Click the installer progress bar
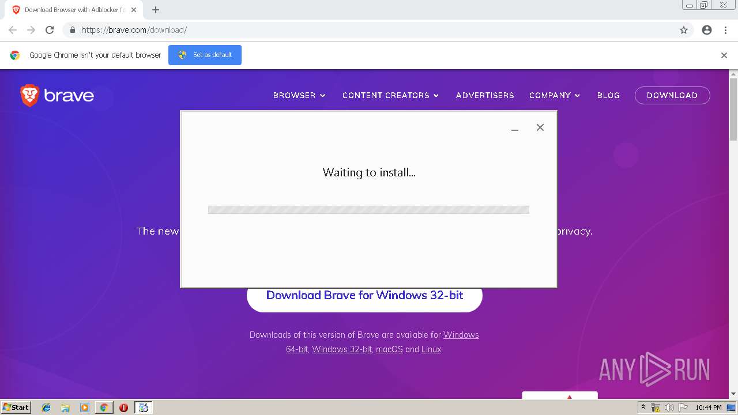Viewport: 738px width, 415px height. tap(368, 210)
